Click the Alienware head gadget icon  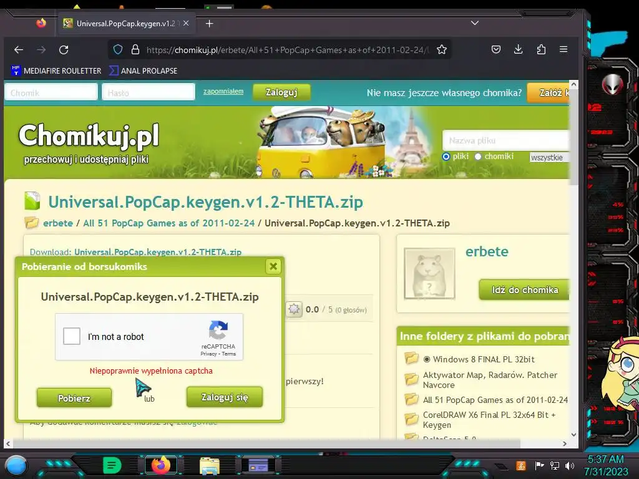coord(613,84)
